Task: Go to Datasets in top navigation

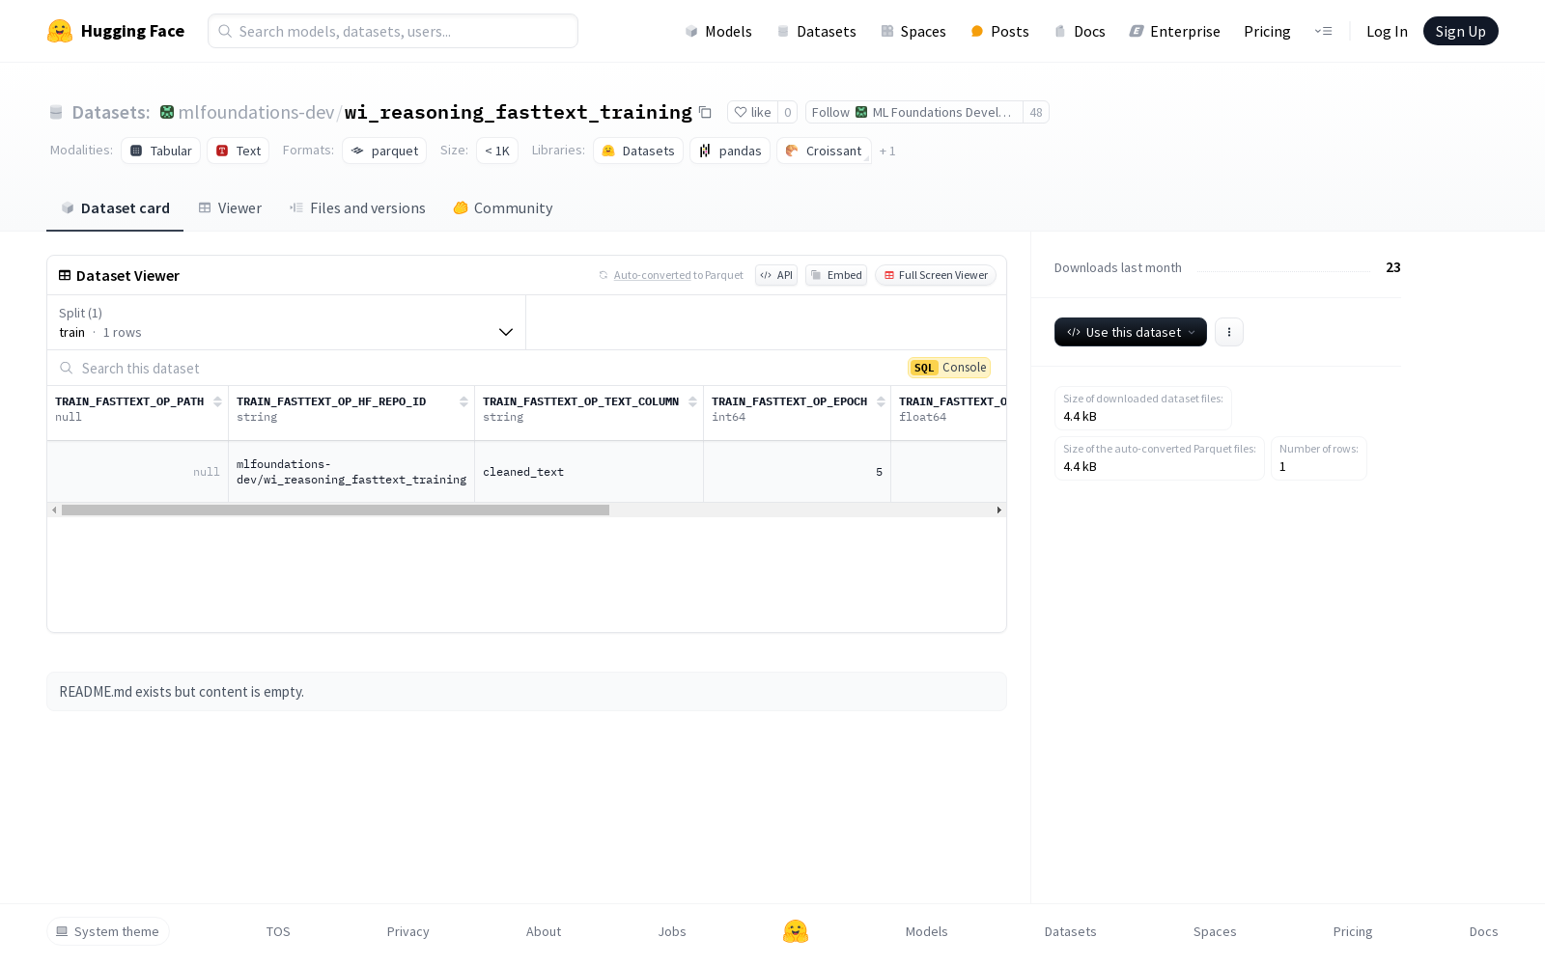Action: [x=817, y=31]
